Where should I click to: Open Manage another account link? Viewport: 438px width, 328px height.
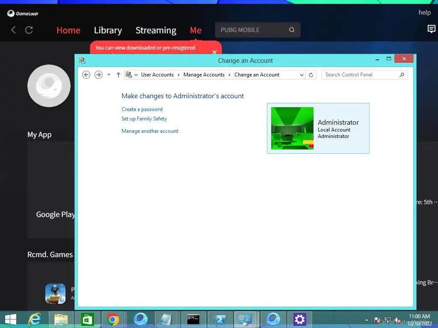[x=150, y=131]
